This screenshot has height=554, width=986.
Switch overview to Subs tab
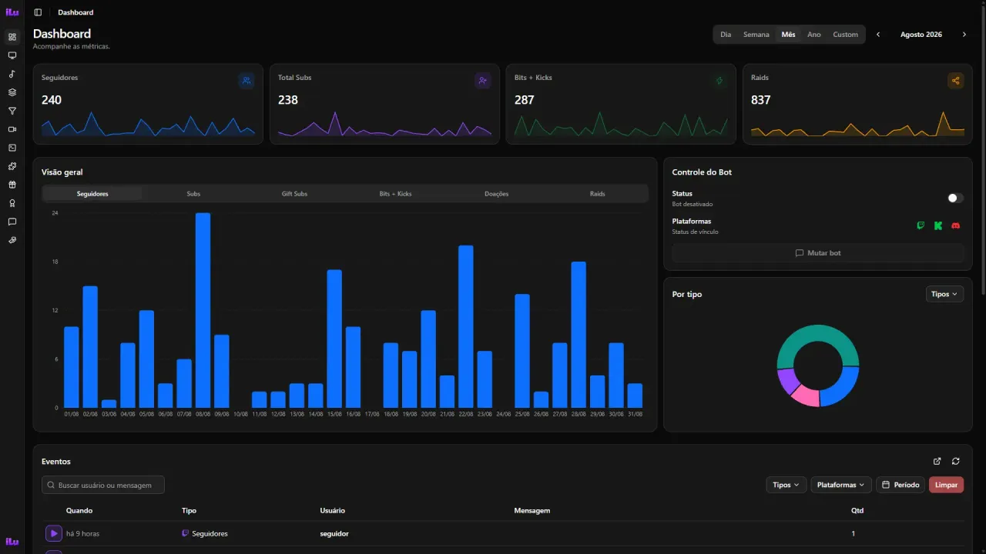[193, 194]
